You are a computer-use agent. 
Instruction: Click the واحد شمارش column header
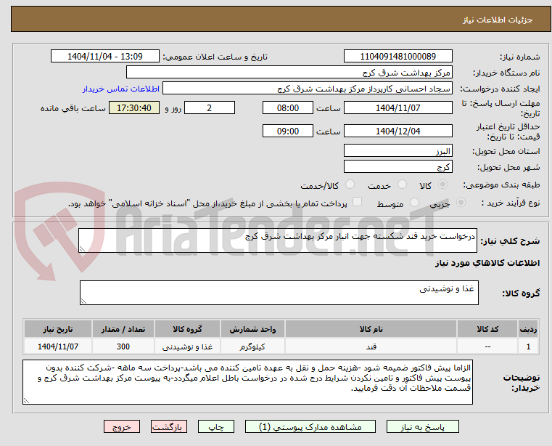pyautogui.click(x=252, y=329)
